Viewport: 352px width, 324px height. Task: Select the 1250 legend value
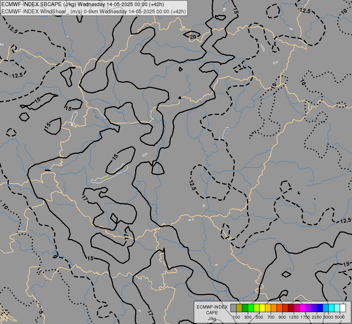pos(294,317)
